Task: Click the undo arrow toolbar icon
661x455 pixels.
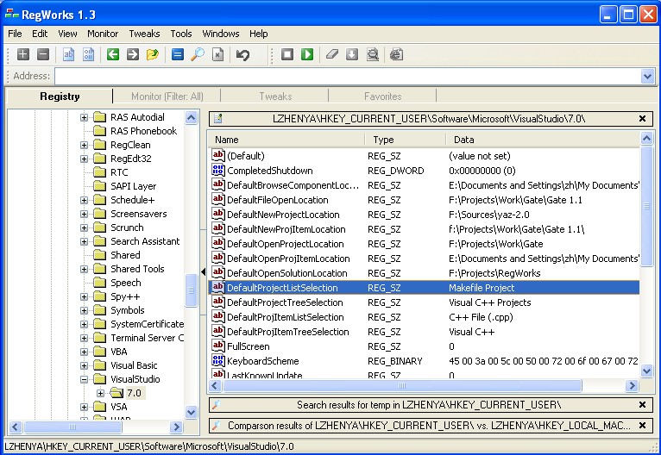Action: click(243, 54)
